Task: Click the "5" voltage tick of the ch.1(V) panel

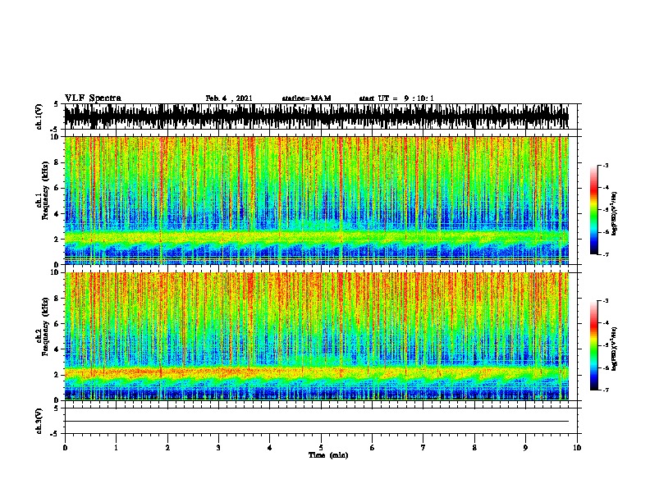Action: coord(57,104)
